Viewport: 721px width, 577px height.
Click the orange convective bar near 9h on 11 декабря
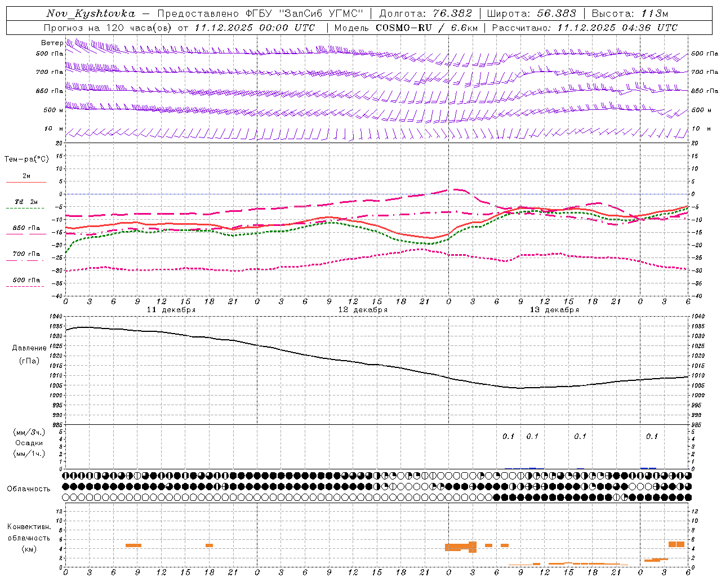pos(133,545)
